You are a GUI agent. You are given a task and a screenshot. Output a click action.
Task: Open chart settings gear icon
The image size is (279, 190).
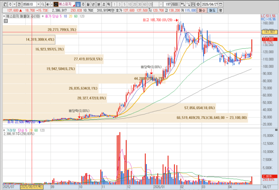[x=198, y=4]
